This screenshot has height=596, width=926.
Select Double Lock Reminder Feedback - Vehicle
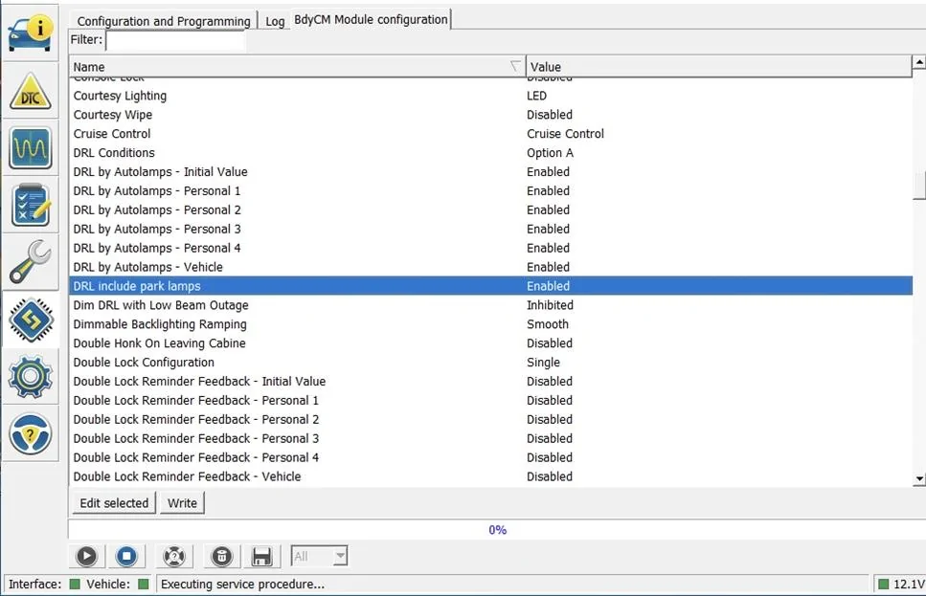[490, 476]
